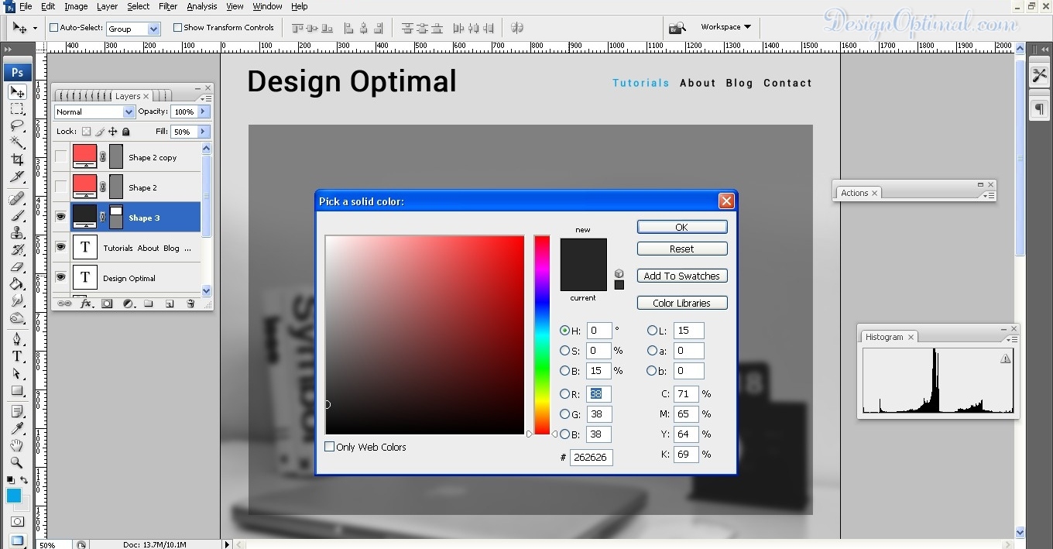The width and height of the screenshot is (1053, 549).
Task: Open the Fill slider arrow
Action: [x=204, y=132]
